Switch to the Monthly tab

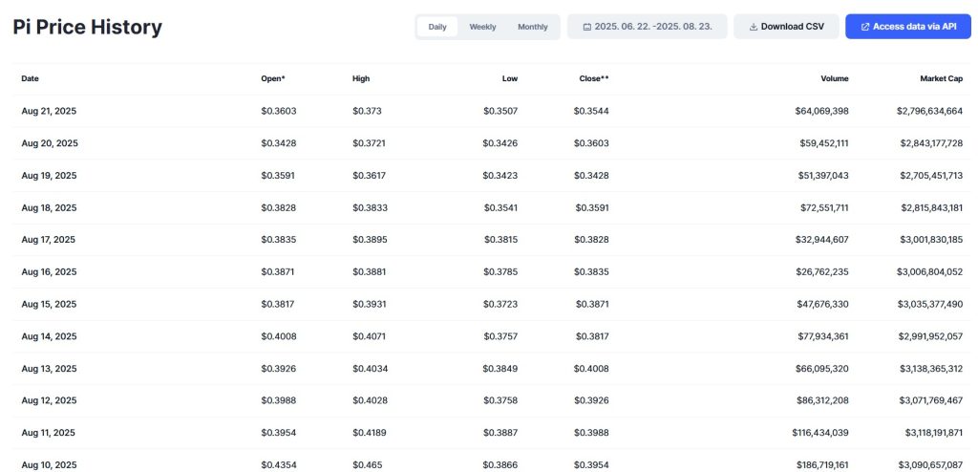tap(533, 27)
